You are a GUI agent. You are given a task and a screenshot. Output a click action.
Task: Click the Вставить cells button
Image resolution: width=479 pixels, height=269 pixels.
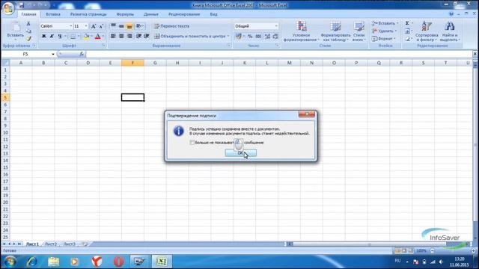(x=385, y=23)
